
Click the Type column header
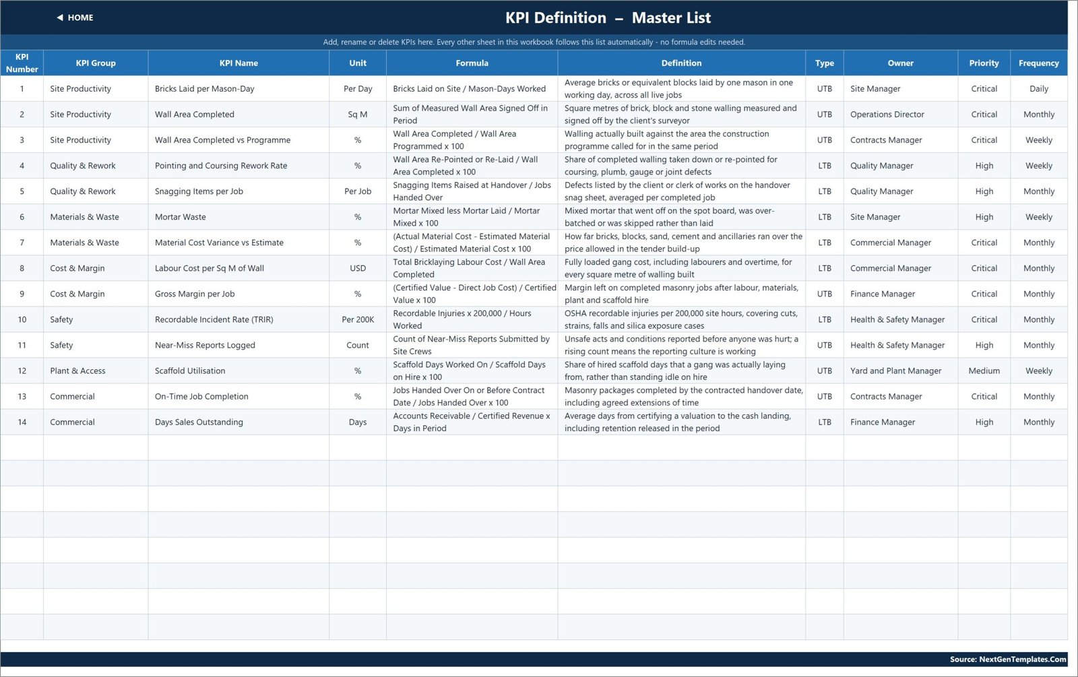tap(824, 63)
